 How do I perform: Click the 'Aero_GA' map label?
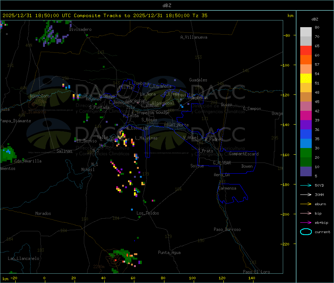click(222, 175)
